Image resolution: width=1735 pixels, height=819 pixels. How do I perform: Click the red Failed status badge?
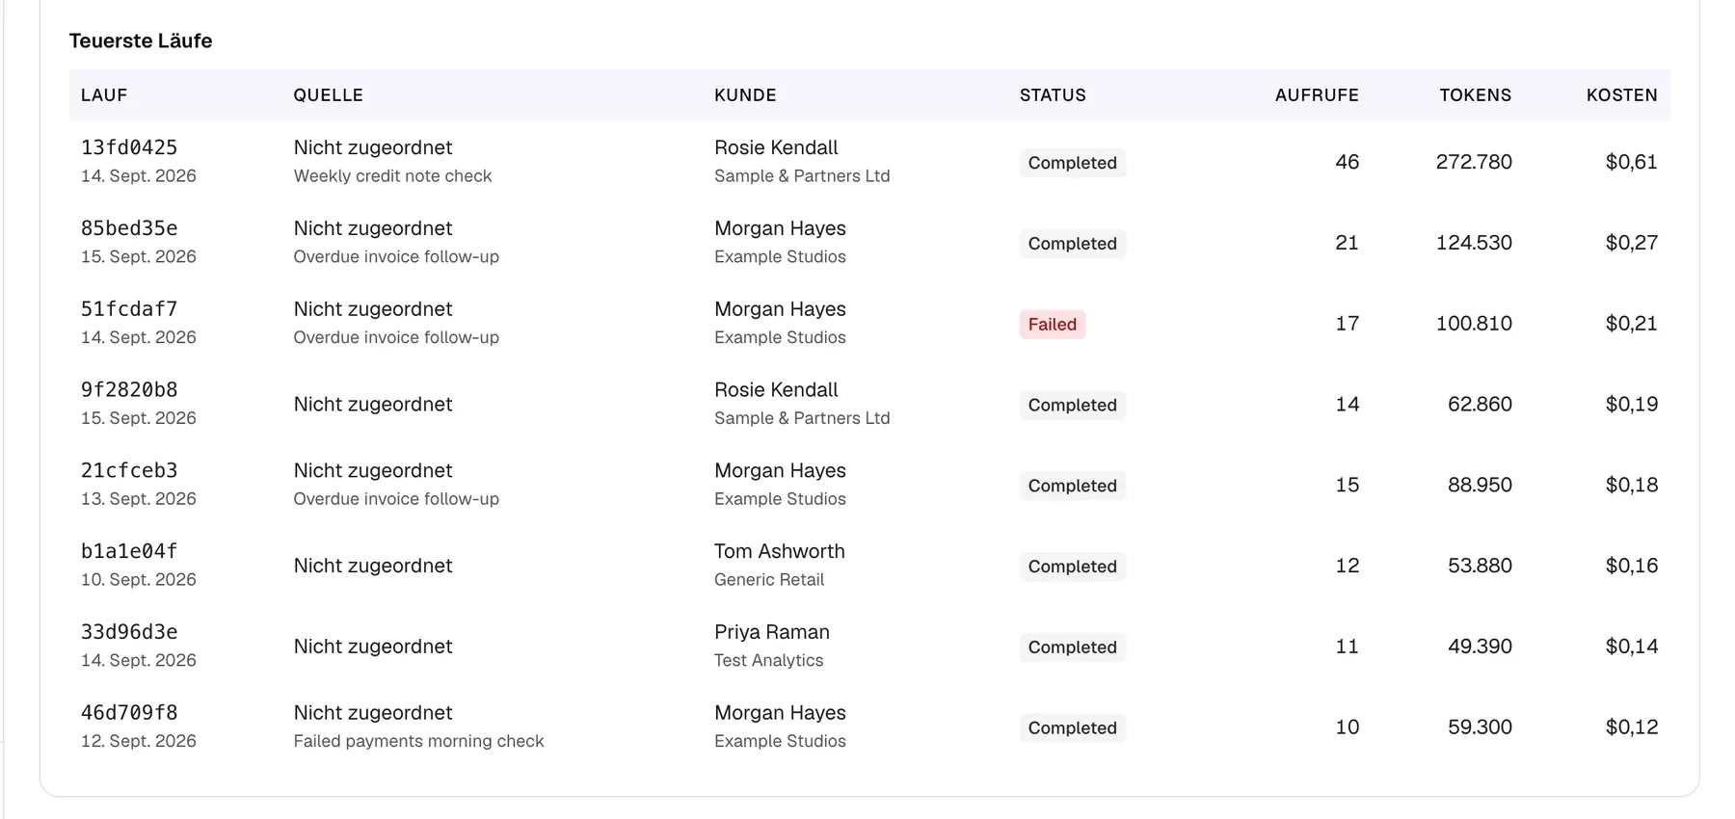pos(1053,325)
